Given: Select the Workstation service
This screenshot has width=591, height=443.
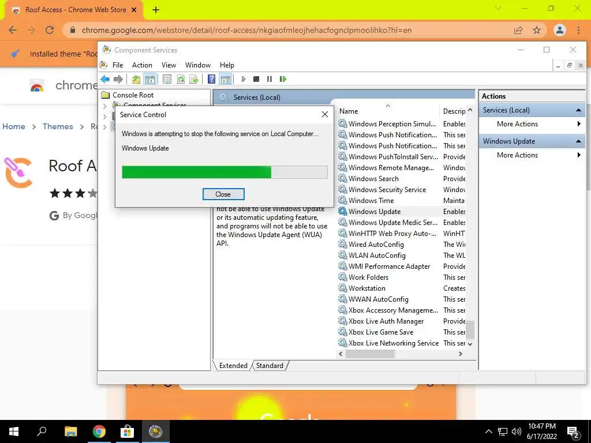Looking at the screenshot, I should tap(402, 288).
